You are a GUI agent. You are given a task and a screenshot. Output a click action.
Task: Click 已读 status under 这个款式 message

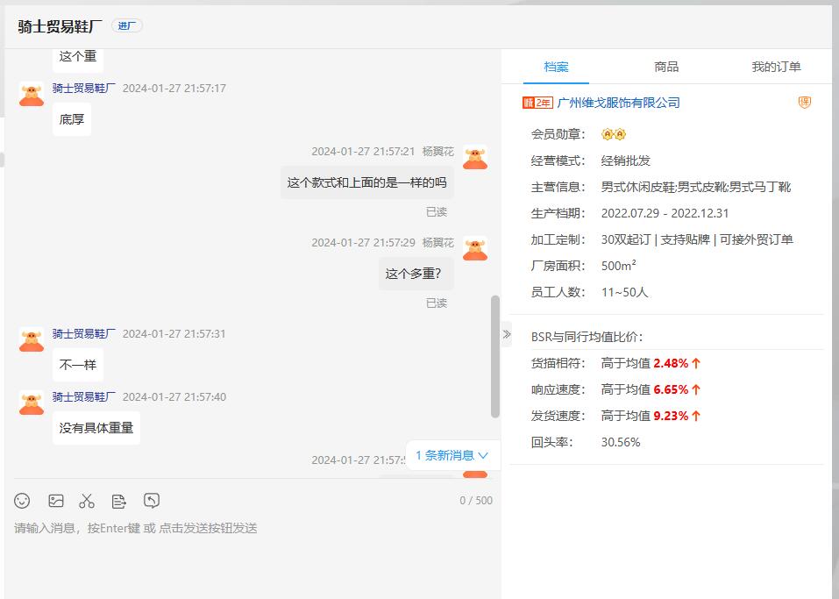tap(436, 212)
